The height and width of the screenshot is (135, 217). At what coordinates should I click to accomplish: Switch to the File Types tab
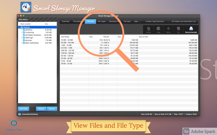[101, 22]
